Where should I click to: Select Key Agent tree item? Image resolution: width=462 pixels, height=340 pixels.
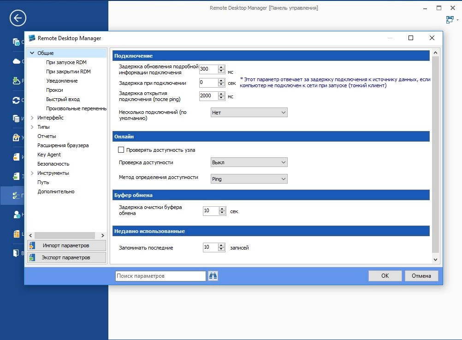pos(49,155)
